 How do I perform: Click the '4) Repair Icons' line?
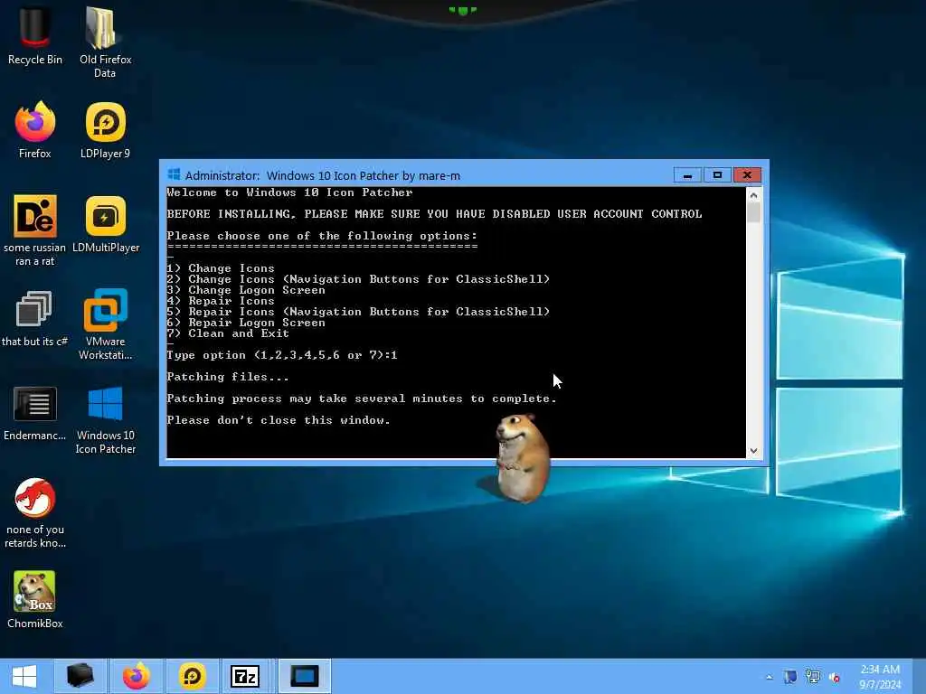point(221,301)
